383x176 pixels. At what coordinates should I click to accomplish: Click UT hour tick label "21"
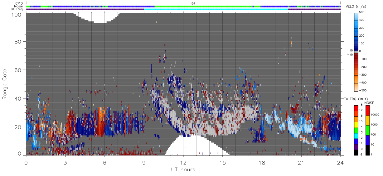click(301, 163)
